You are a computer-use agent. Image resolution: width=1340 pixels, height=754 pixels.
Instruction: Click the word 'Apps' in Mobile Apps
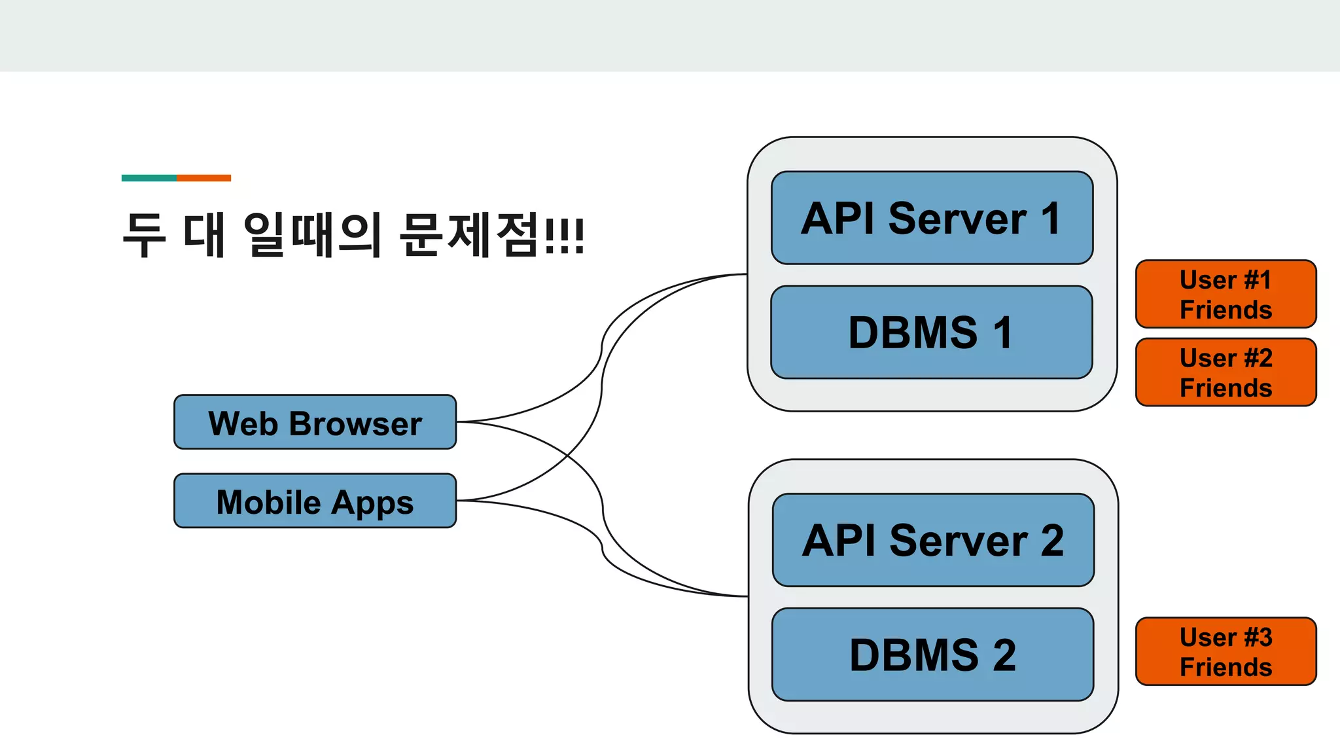point(372,503)
